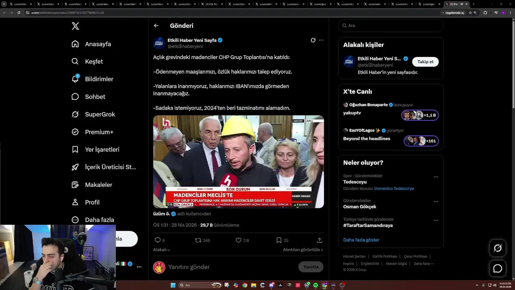The width and height of the screenshot is (515, 290).
Task: Open Premium+ page
Action: [x=93, y=132]
